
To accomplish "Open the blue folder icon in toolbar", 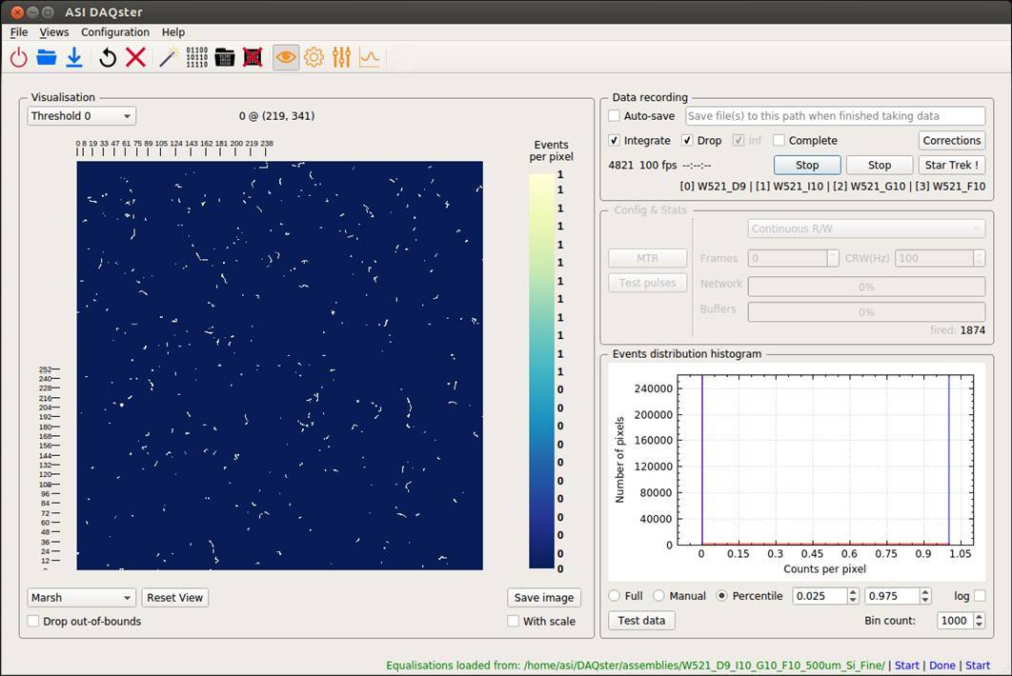I will 47,58.
